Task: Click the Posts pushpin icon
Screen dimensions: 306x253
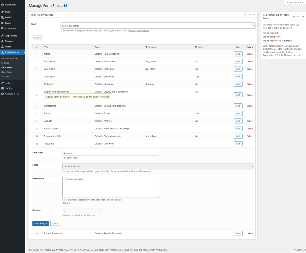Action: pos(2,12)
